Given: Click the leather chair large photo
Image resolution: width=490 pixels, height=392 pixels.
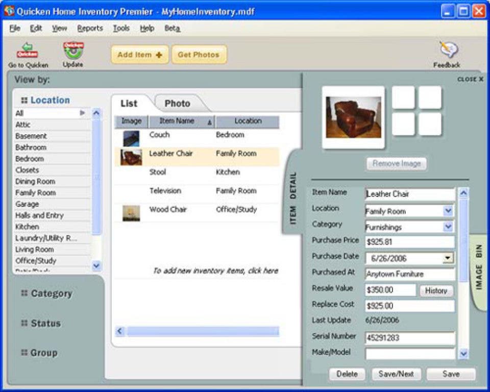Looking at the screenshot, I should coord(353,117).
